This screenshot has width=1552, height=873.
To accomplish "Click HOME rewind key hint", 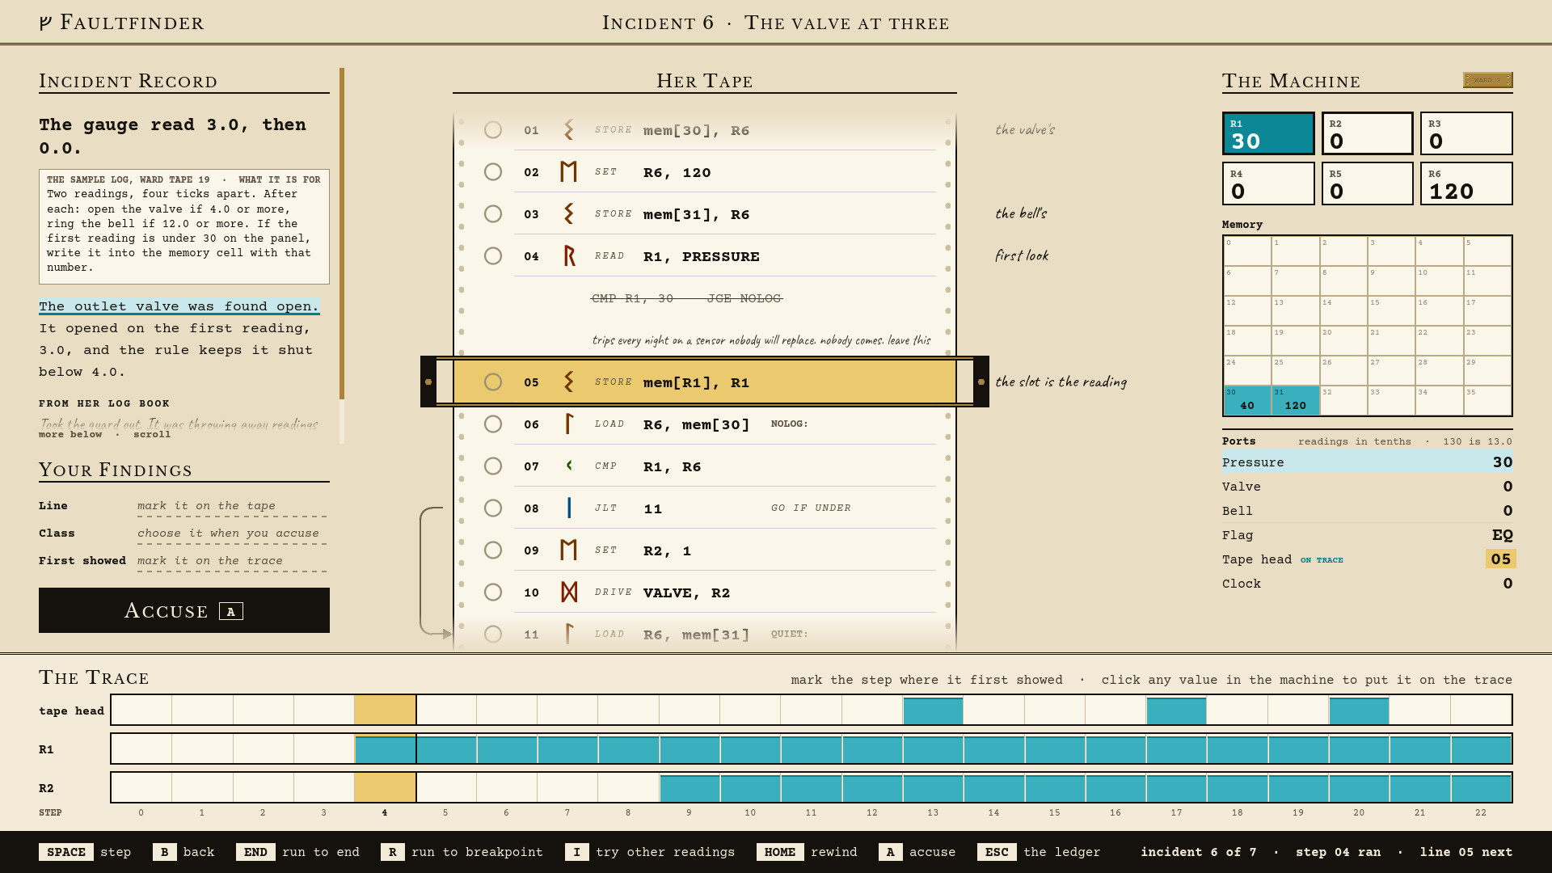I will 808,852.
